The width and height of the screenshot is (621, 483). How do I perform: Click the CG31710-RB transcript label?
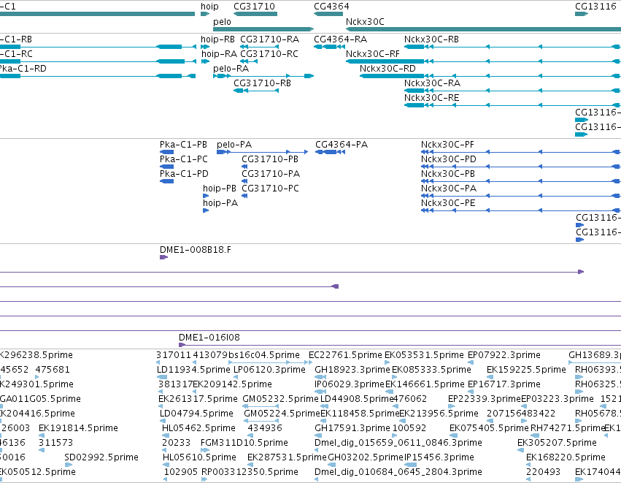point(262,83)
